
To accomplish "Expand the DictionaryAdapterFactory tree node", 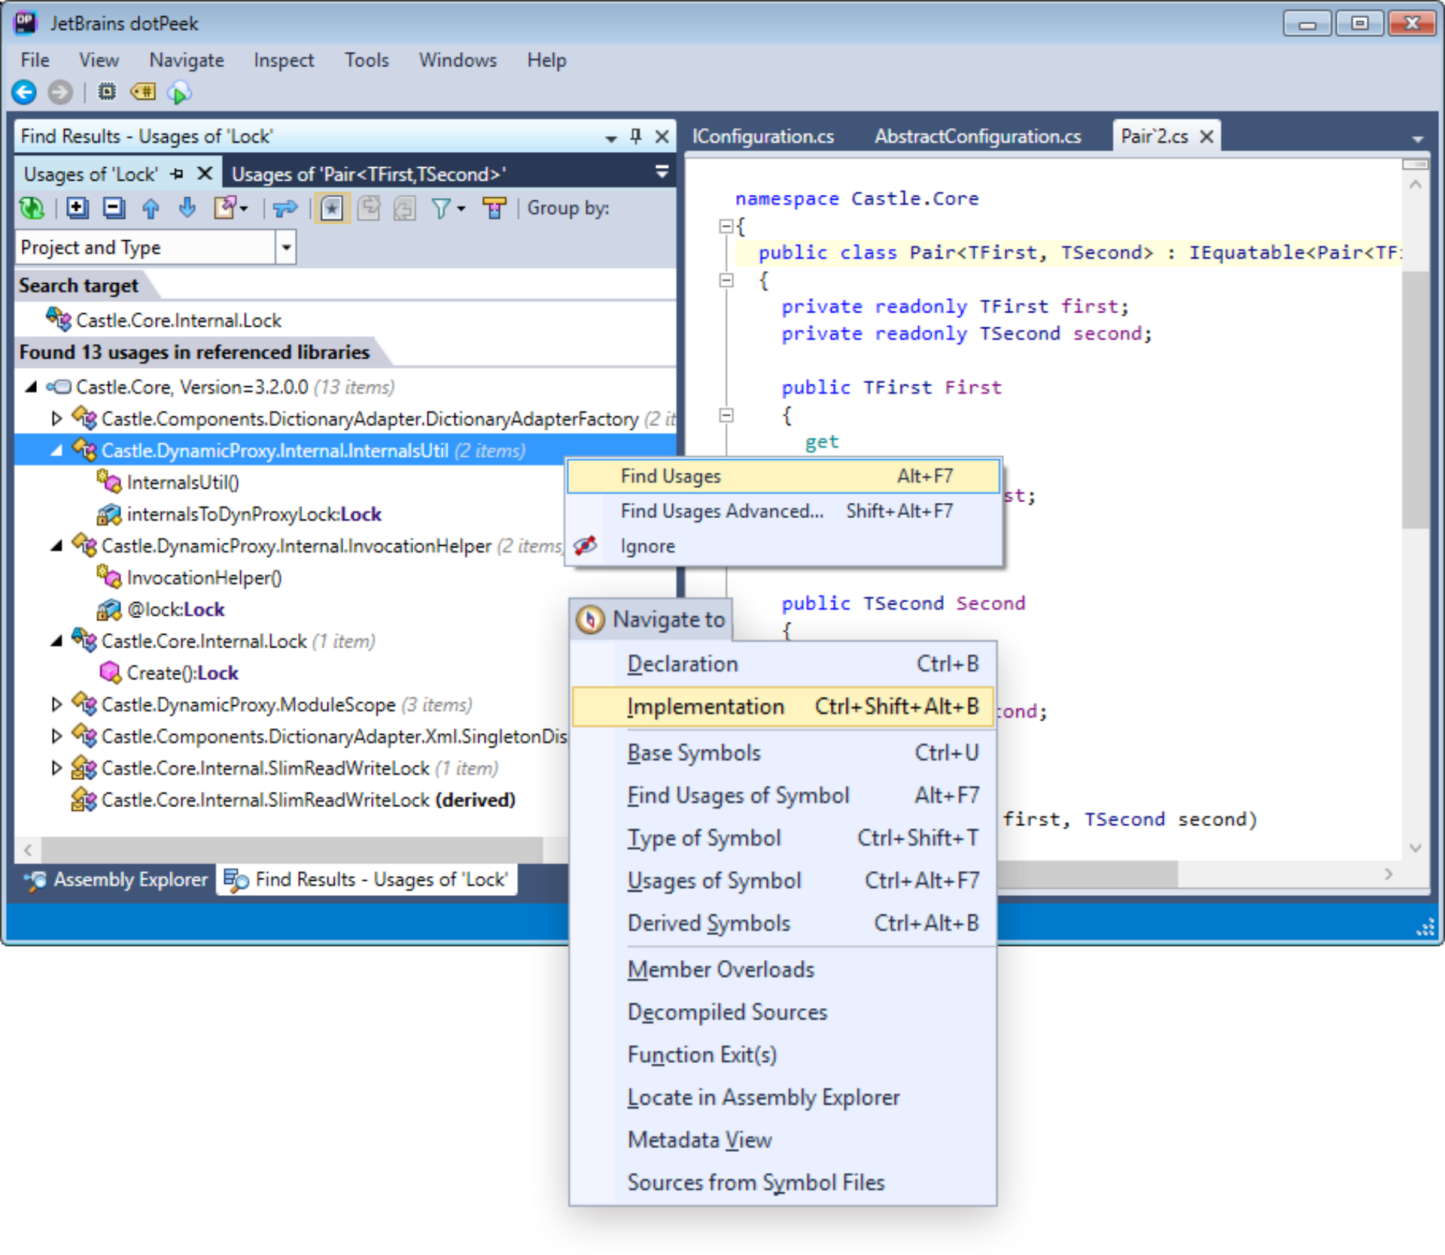I will click(x=56, y=419).
